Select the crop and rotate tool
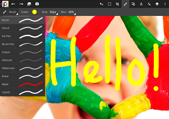 (x=118, y=4)
